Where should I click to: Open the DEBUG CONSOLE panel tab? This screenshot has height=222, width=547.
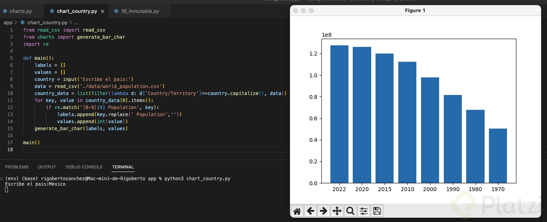point(84,167)
